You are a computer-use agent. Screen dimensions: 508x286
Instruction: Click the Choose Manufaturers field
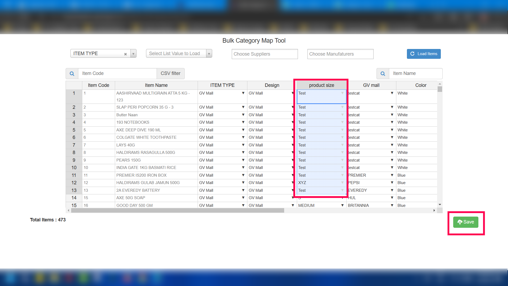tap(340, 54)
